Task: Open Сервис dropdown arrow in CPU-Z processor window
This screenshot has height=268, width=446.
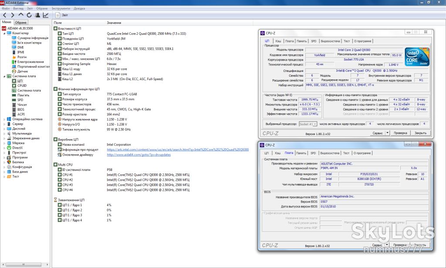Action: click(x=387, y=133)
